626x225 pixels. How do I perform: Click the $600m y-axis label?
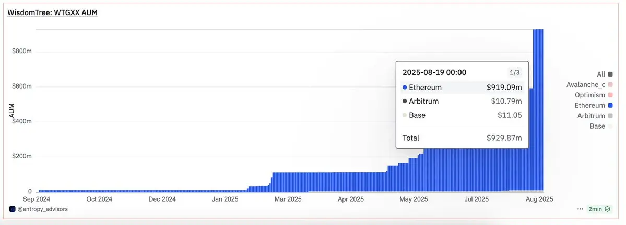click(22, 86)
